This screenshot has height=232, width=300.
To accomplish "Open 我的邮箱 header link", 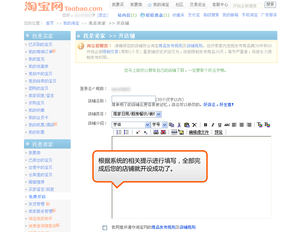I will 230,15.
